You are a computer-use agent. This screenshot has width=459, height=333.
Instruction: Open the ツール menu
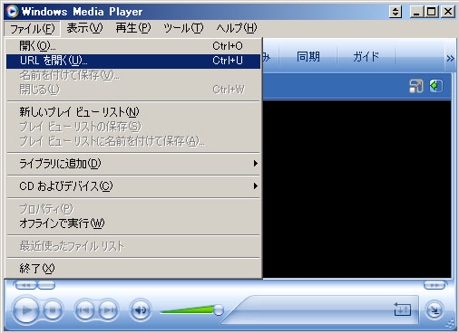coord(183,28)
